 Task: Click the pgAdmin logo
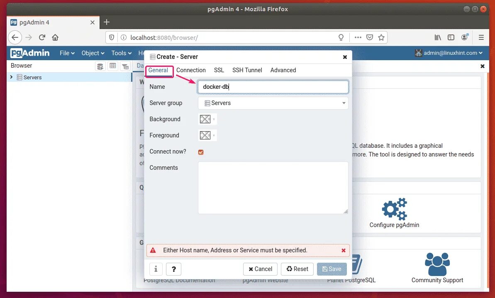[x=30, y=53]
